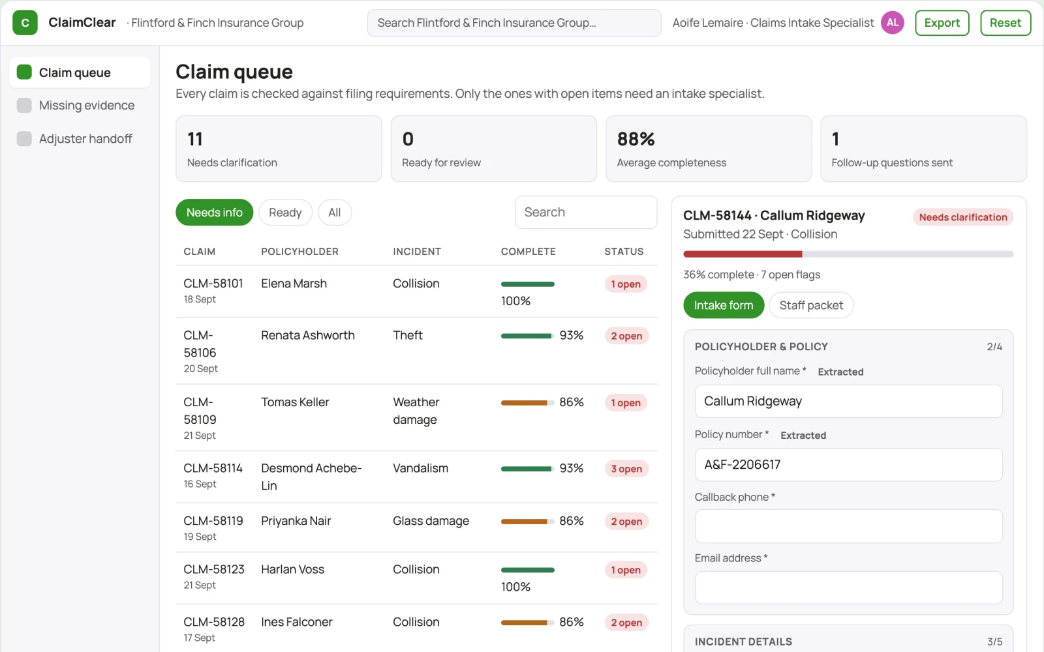This screenshot has width=1044, height=652.
Task: Click the Policyholder full name field
Action: [848, 401]
